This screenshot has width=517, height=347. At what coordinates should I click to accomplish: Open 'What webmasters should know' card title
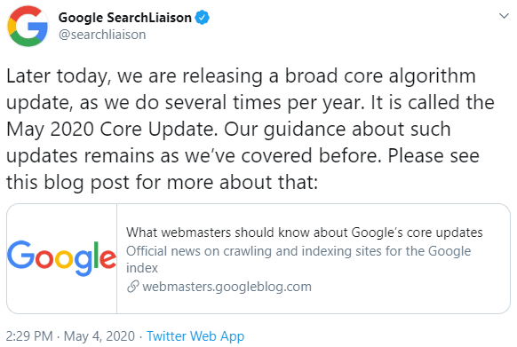tap(305, 233)
